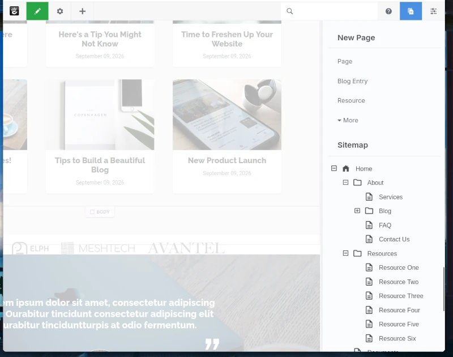Add content with the plus icon
This screenshot has width=453, height=357.
click(82, 11)
